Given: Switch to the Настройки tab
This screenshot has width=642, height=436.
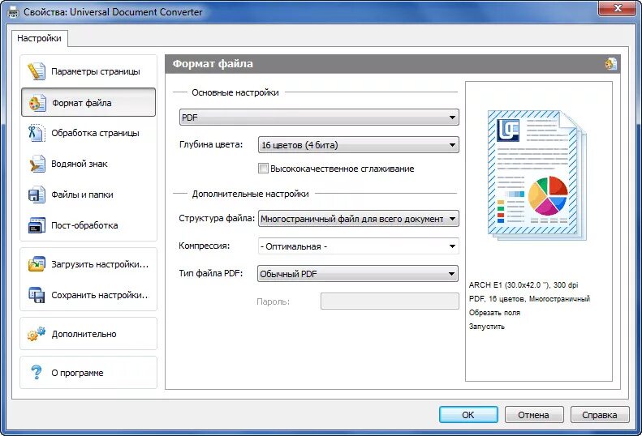Looking at the screenshot, I should (x=39, y=38).
